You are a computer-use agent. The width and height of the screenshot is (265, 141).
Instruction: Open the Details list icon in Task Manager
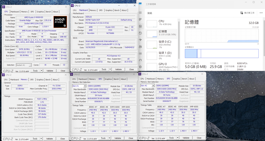click(140, 53)
